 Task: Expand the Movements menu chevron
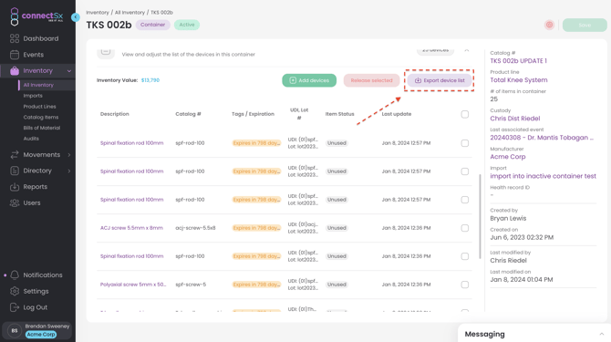point(69,155)
